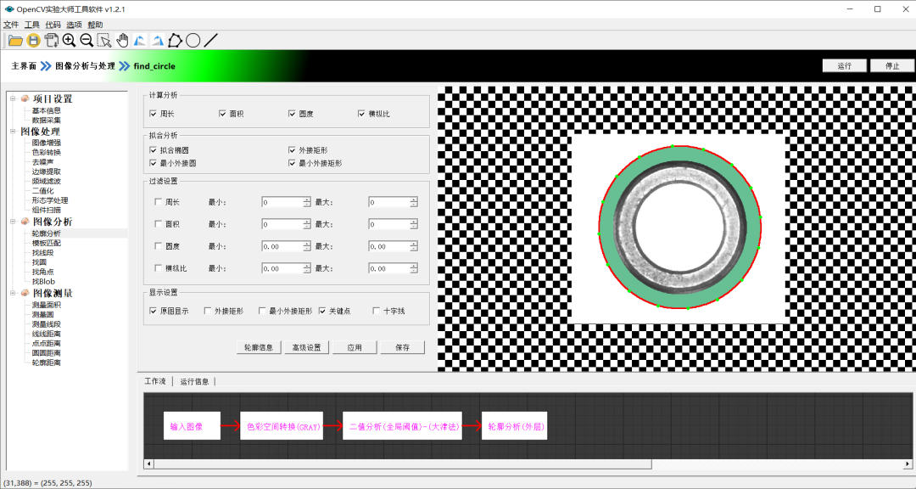This screenshot has width=916, height=489.
Task: Open 高级设置
Action: [x=307, y=347]
